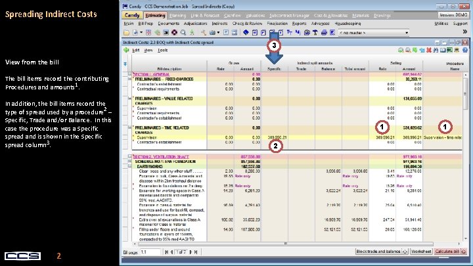
Task: Click the Bill page input field
Action: pos(150,252)
